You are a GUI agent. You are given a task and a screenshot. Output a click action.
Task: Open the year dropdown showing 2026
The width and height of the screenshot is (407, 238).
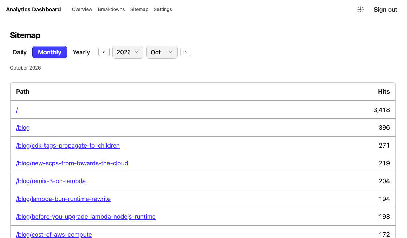pos(128,52)
